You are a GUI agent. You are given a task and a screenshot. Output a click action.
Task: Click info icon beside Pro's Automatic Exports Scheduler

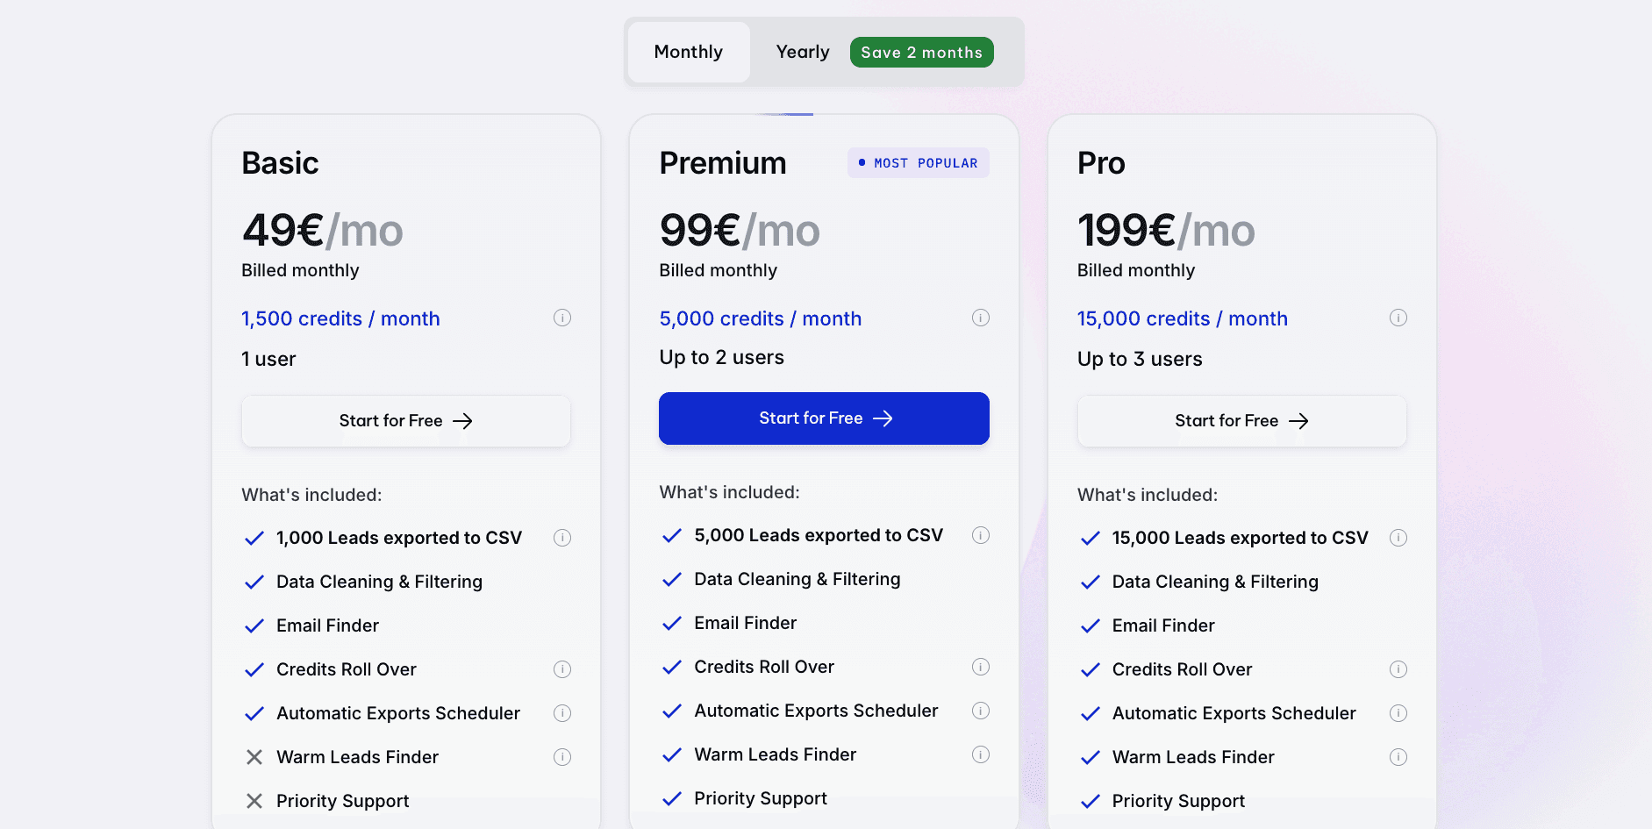tap(1398, 713)
